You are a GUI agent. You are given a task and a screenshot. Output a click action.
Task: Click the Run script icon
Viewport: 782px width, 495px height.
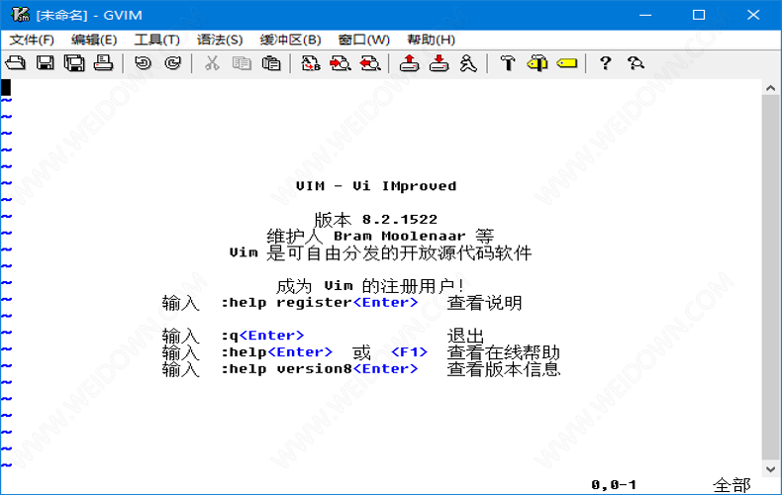pyautogui.click(x=468, y=63)
